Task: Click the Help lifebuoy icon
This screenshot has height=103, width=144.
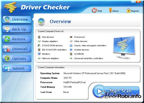Action: point(94,10)
